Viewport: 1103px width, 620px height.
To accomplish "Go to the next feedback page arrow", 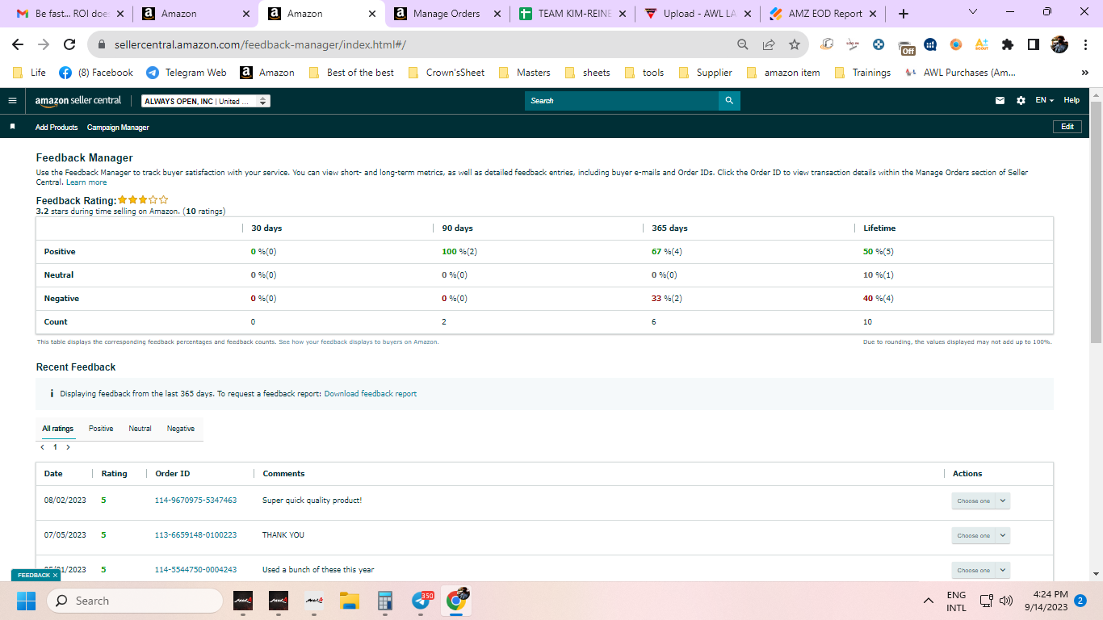I will [x=68, y=446].
